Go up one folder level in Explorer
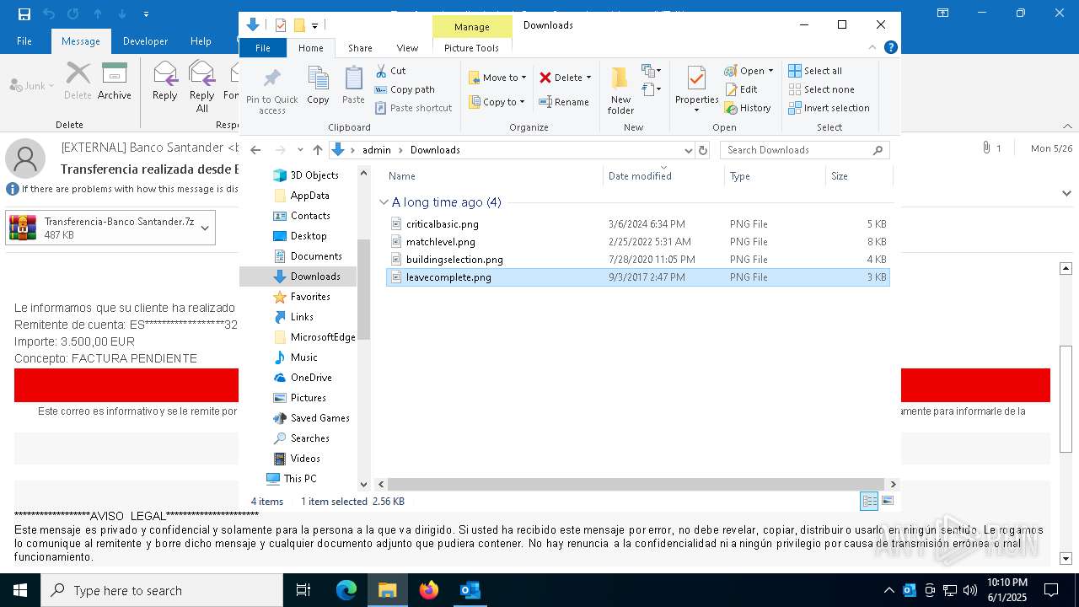 click(317, 150)
